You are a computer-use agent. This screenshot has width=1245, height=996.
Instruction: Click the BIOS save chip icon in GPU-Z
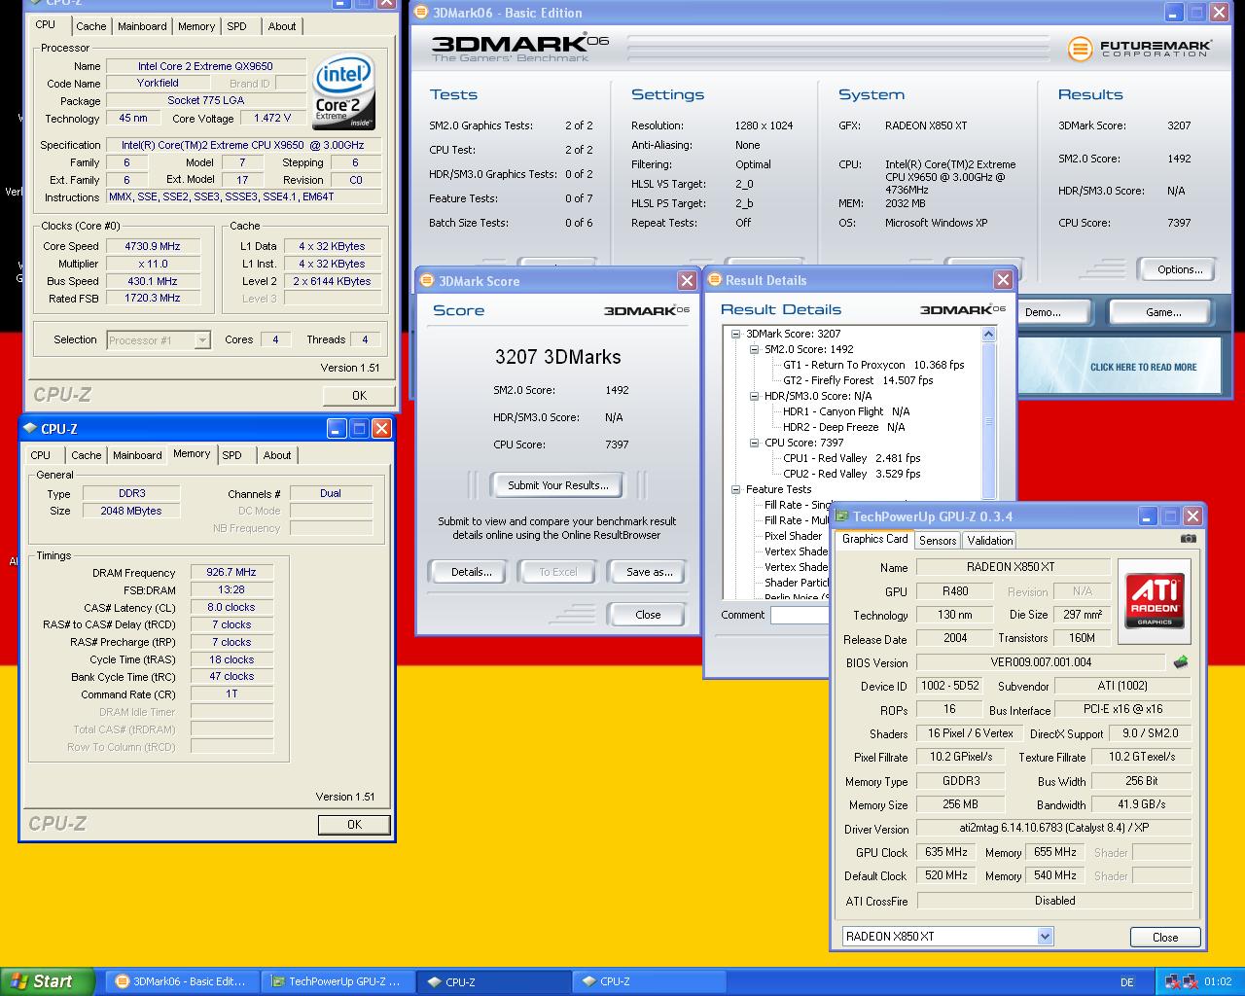pyautogui.click(x=1181, y=662)
